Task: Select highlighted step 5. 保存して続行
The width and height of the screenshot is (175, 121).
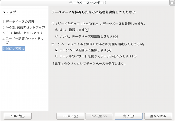Action: click(14, 49)
